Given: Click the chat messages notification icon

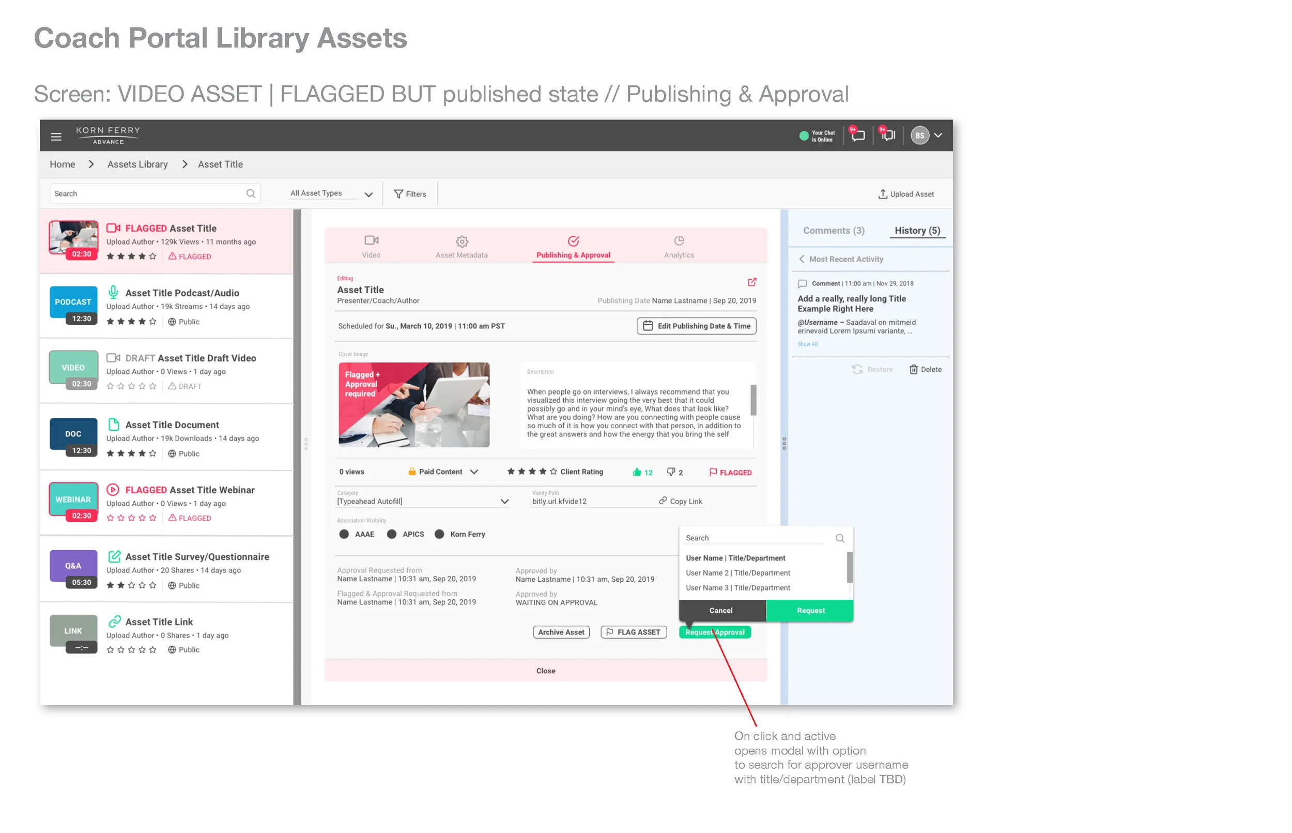Looking at the screenshot, I should click(858, 135).
